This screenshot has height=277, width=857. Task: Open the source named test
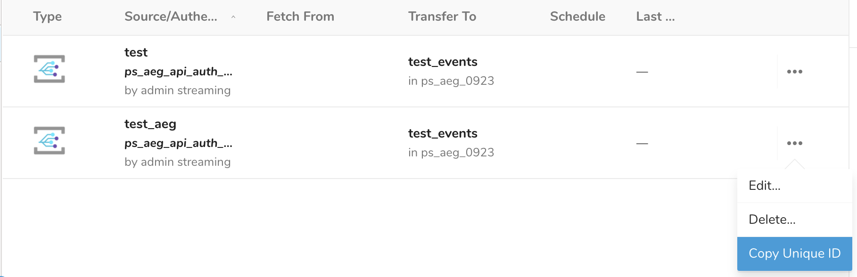point(136,52)
